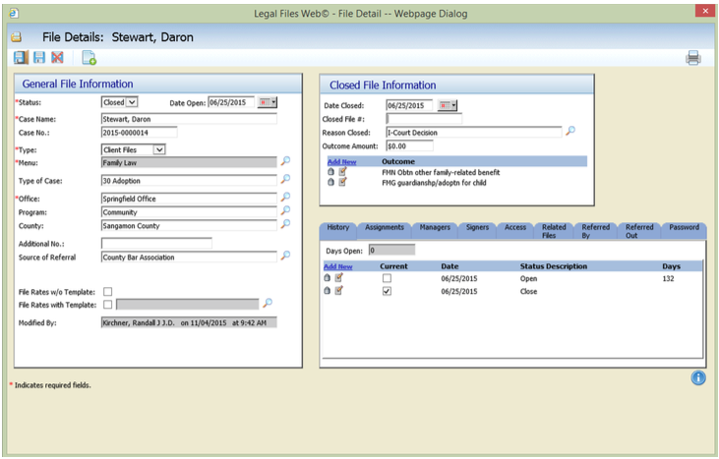The width and height of the screenshot is (719, 459).
Task: Click the Reason Closed I-Court Decision field
Action: pyautogui.click(x=474, y=133)
